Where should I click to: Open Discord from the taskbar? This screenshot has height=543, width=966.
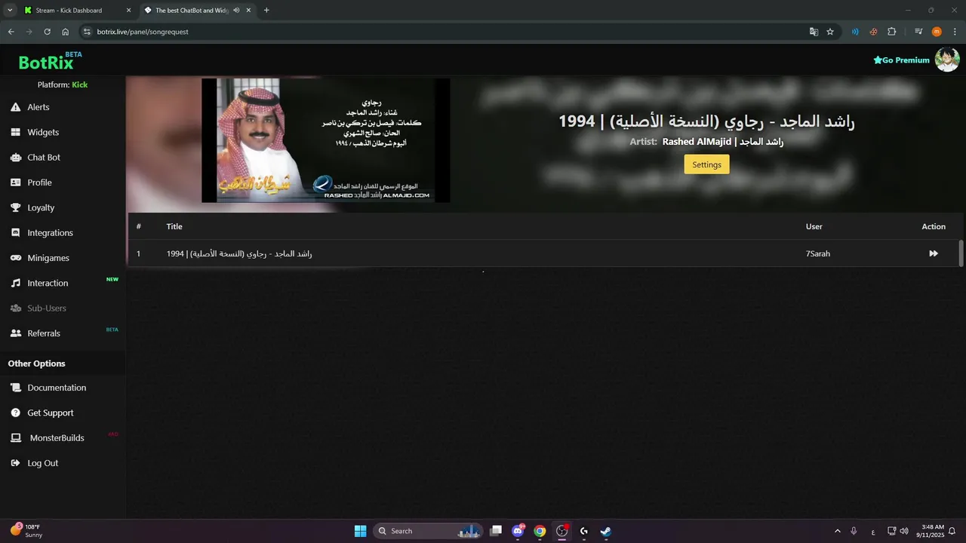click(x=518, y=531)
